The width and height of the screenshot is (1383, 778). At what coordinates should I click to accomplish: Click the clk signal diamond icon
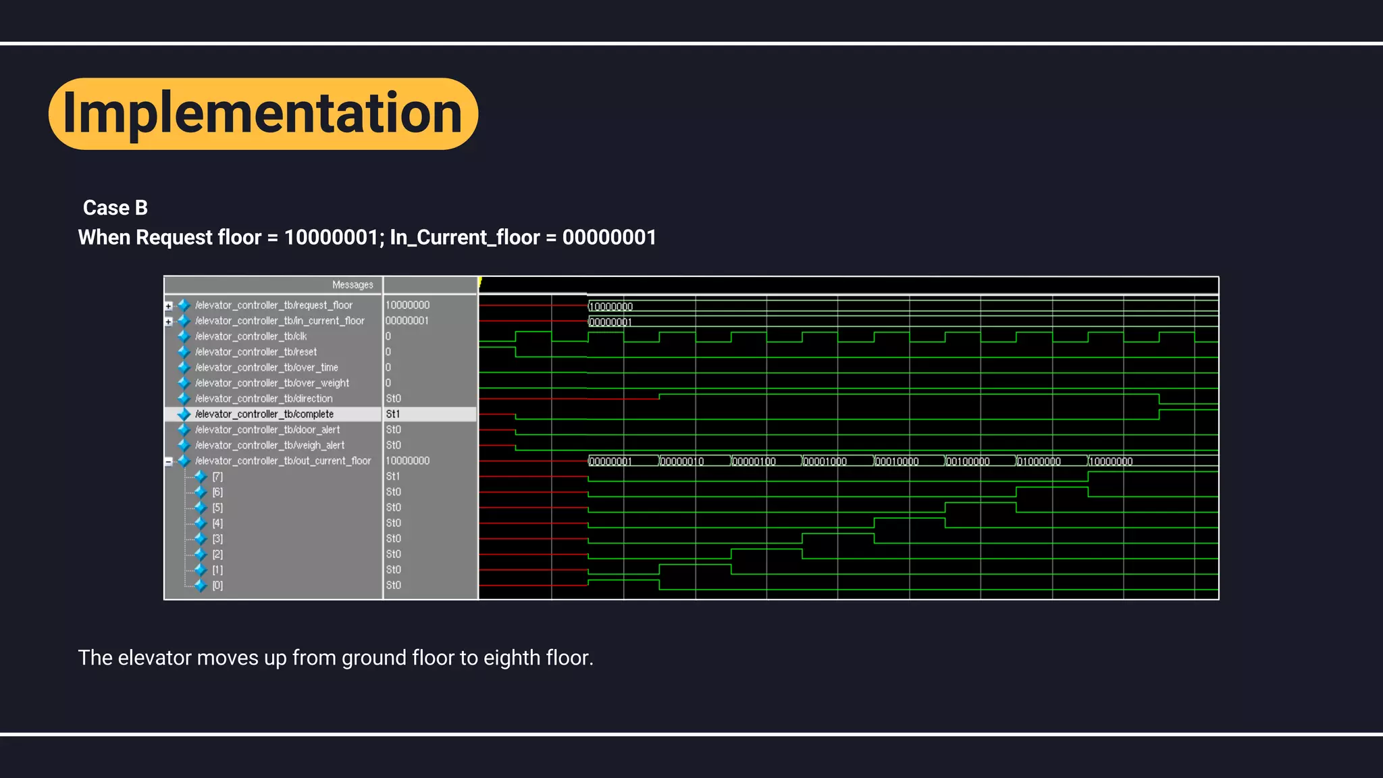[x=184, y=336]
